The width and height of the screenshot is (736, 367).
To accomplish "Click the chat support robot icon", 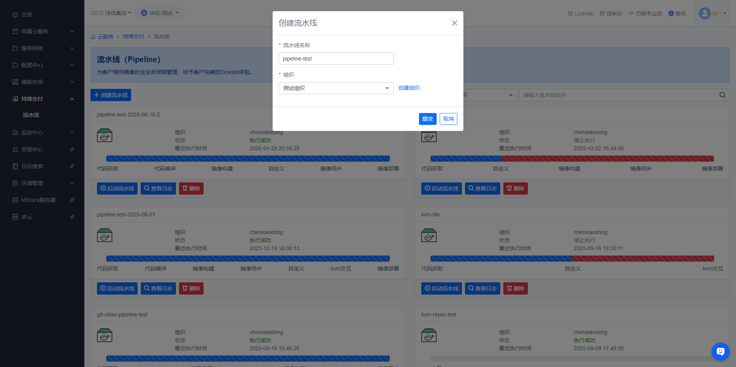I will pos(720,351).
